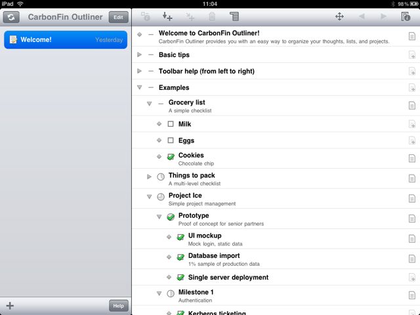The image size is (420, 315).
Task: Click the Edit button
Action: tap(118, 18)
